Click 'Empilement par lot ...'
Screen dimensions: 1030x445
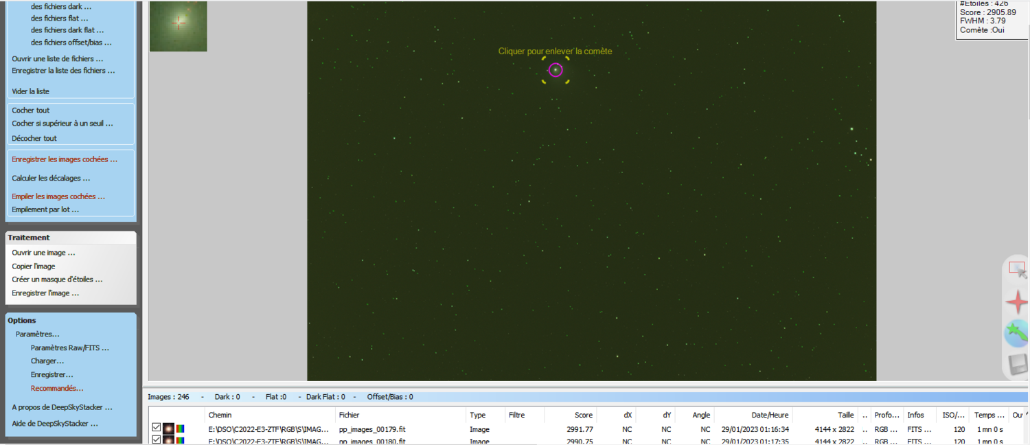pyautogui.click(x=45, y=209)
